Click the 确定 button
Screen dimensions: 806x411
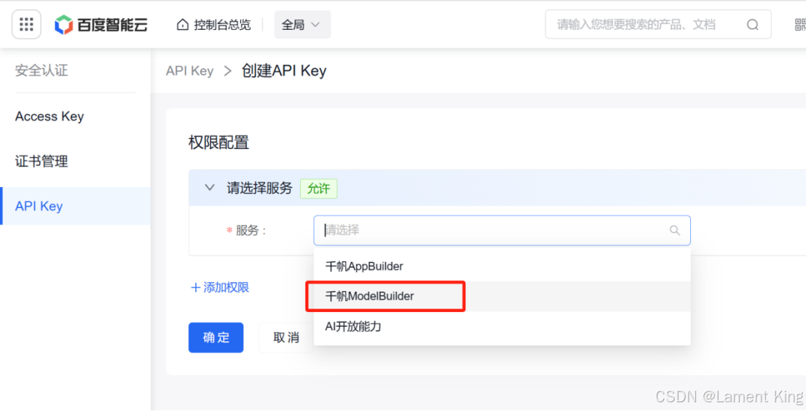click(x=216, y=338)
